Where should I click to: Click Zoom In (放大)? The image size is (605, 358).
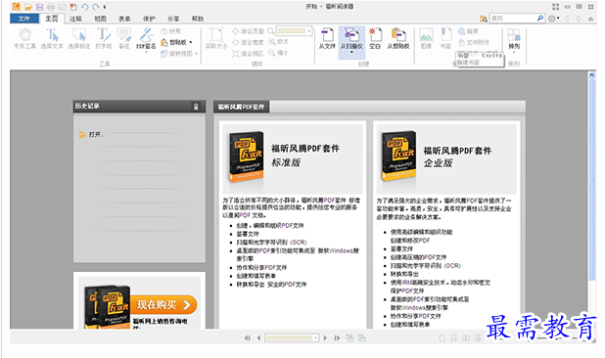278,42
